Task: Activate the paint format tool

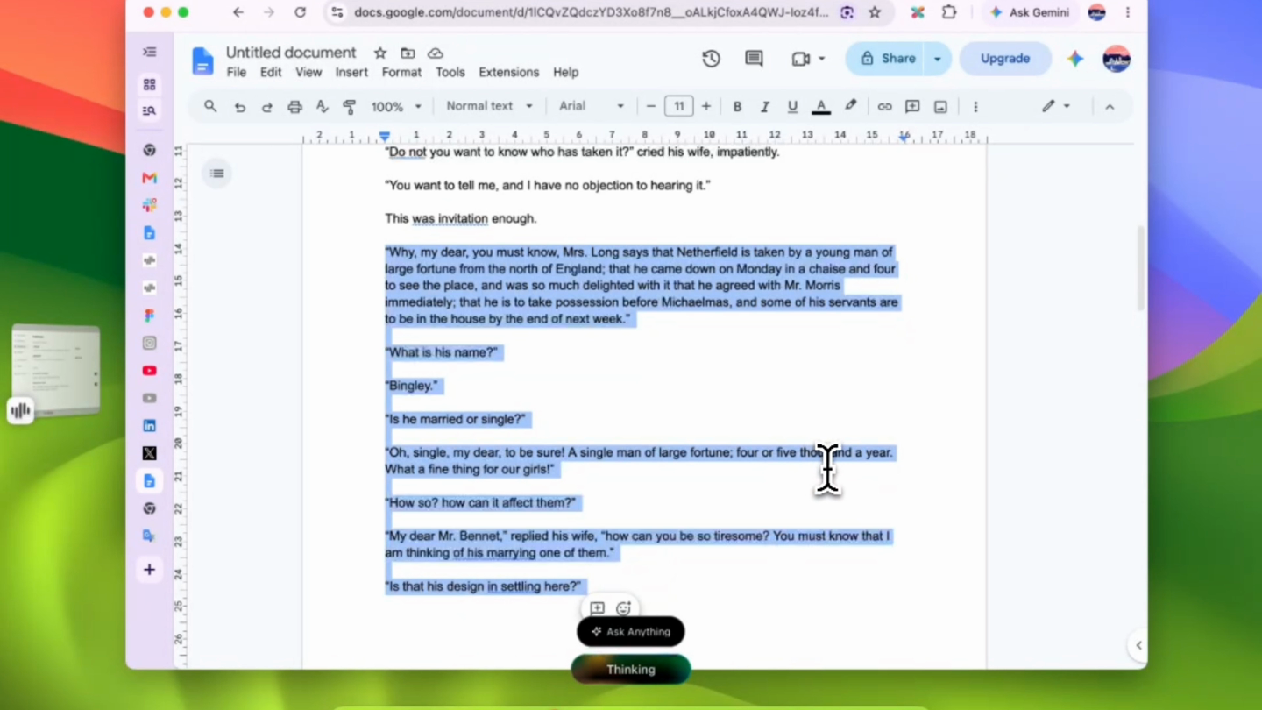Action: pos(350,107)
